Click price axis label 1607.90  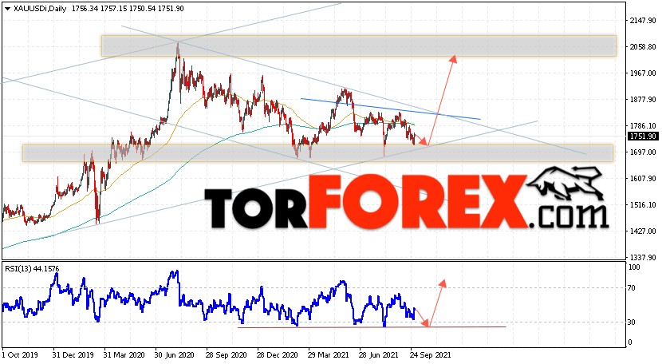(x=643, y=178)
